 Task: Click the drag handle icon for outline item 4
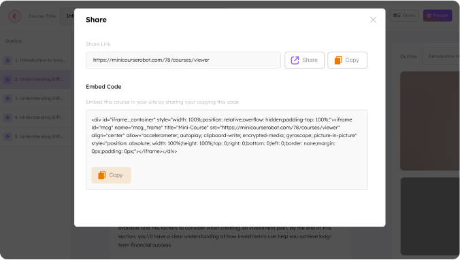[7, 117]
